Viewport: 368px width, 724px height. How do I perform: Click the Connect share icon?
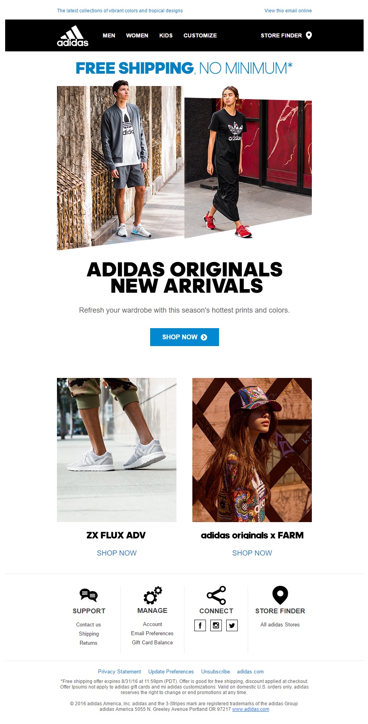(216, 595)
